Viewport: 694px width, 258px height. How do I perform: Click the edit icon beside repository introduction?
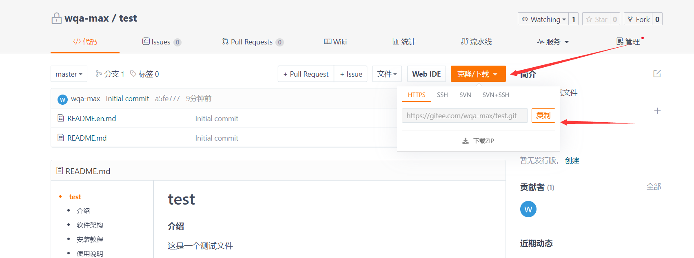point(657,74)
